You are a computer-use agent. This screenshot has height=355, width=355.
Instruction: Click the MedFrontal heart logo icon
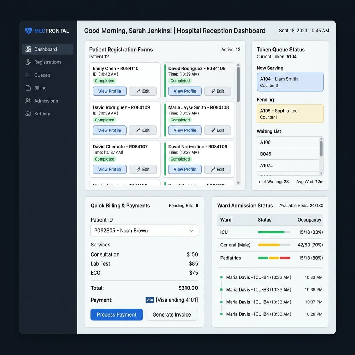pyautogui.click(x=28, y=31)
